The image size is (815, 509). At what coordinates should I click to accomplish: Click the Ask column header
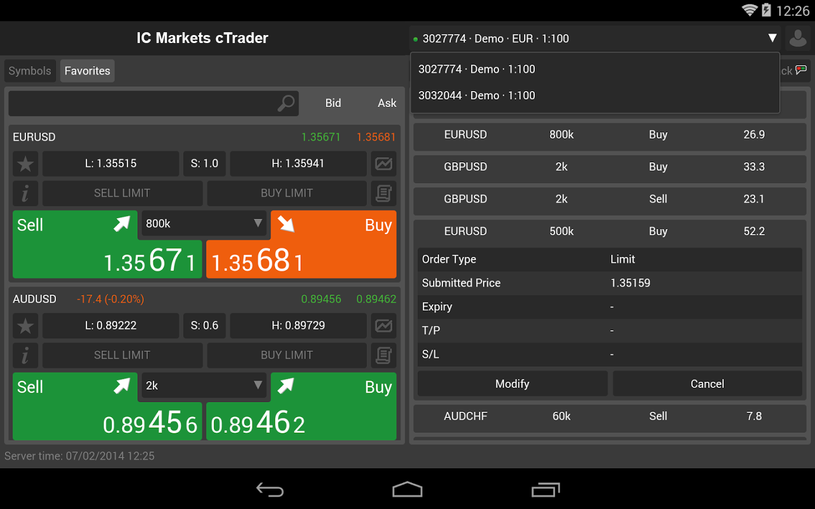(387, 103)
